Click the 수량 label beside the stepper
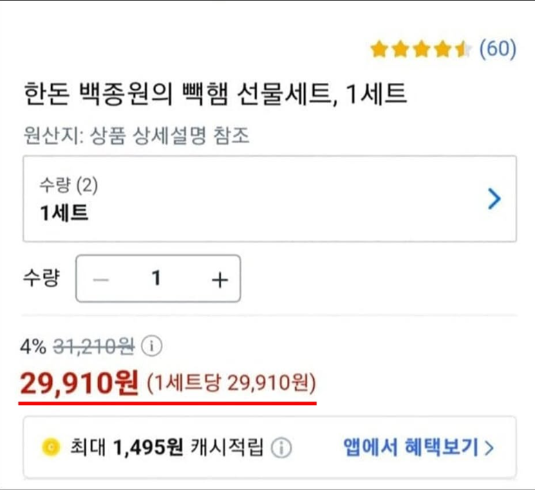Image resolution: width=535 pixels, height=490 pixels. [41, 279]
